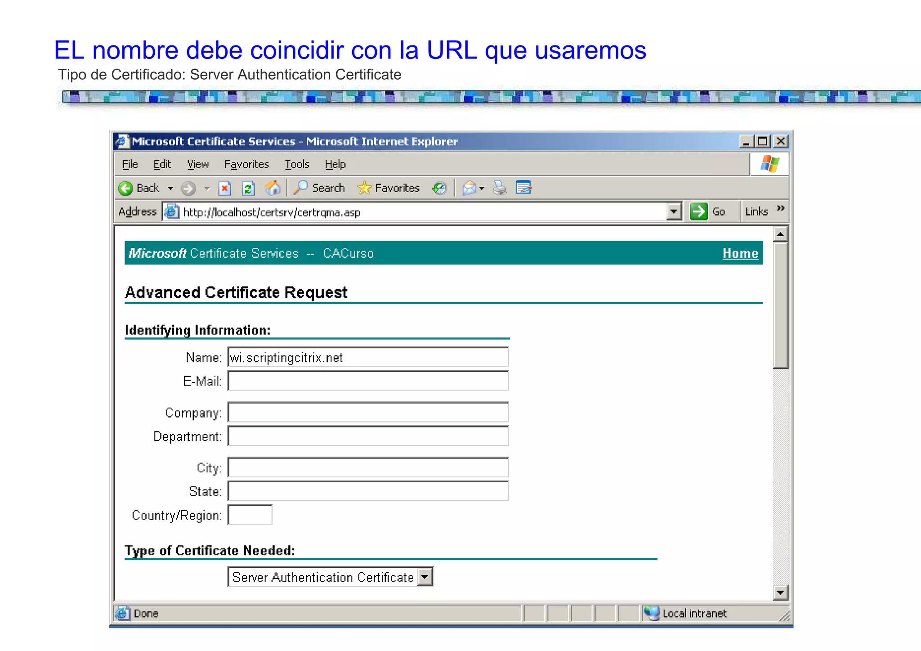
Task: Open the Tools menu
Action: [x=297, y=164]
